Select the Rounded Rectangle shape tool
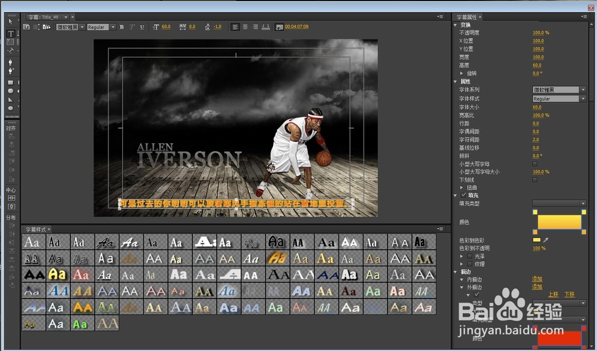Viewport: 597px width, 351px height. [11, 91]
